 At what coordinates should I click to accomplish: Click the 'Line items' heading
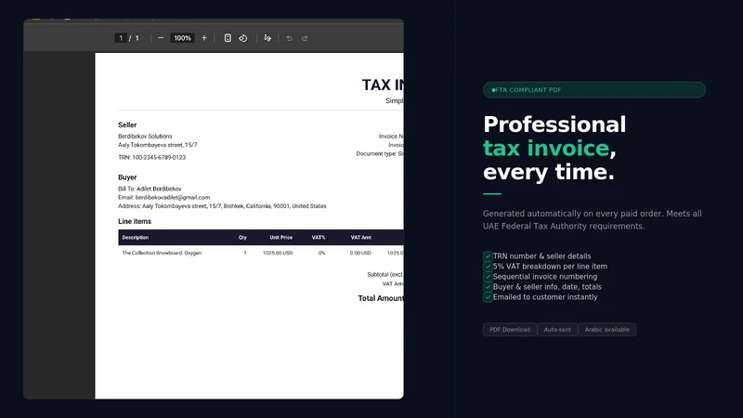(x=135, y=221)
